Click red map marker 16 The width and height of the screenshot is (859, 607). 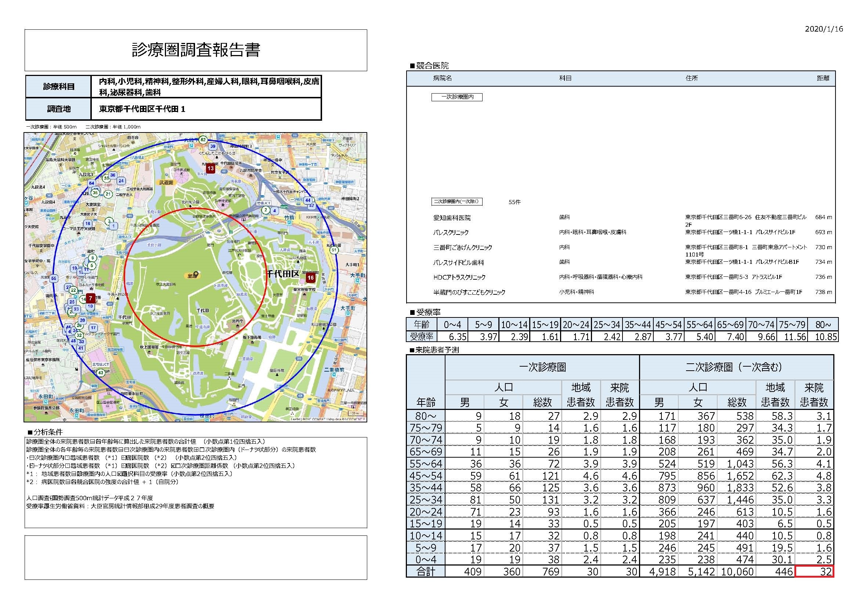(311, 278)
